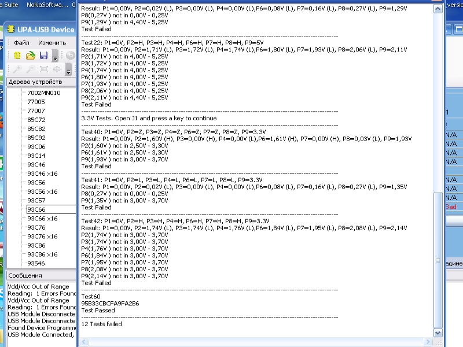Screen dimensions: 463x347
Task: Click the test log scrollbar down arrow
Action: 438,333
